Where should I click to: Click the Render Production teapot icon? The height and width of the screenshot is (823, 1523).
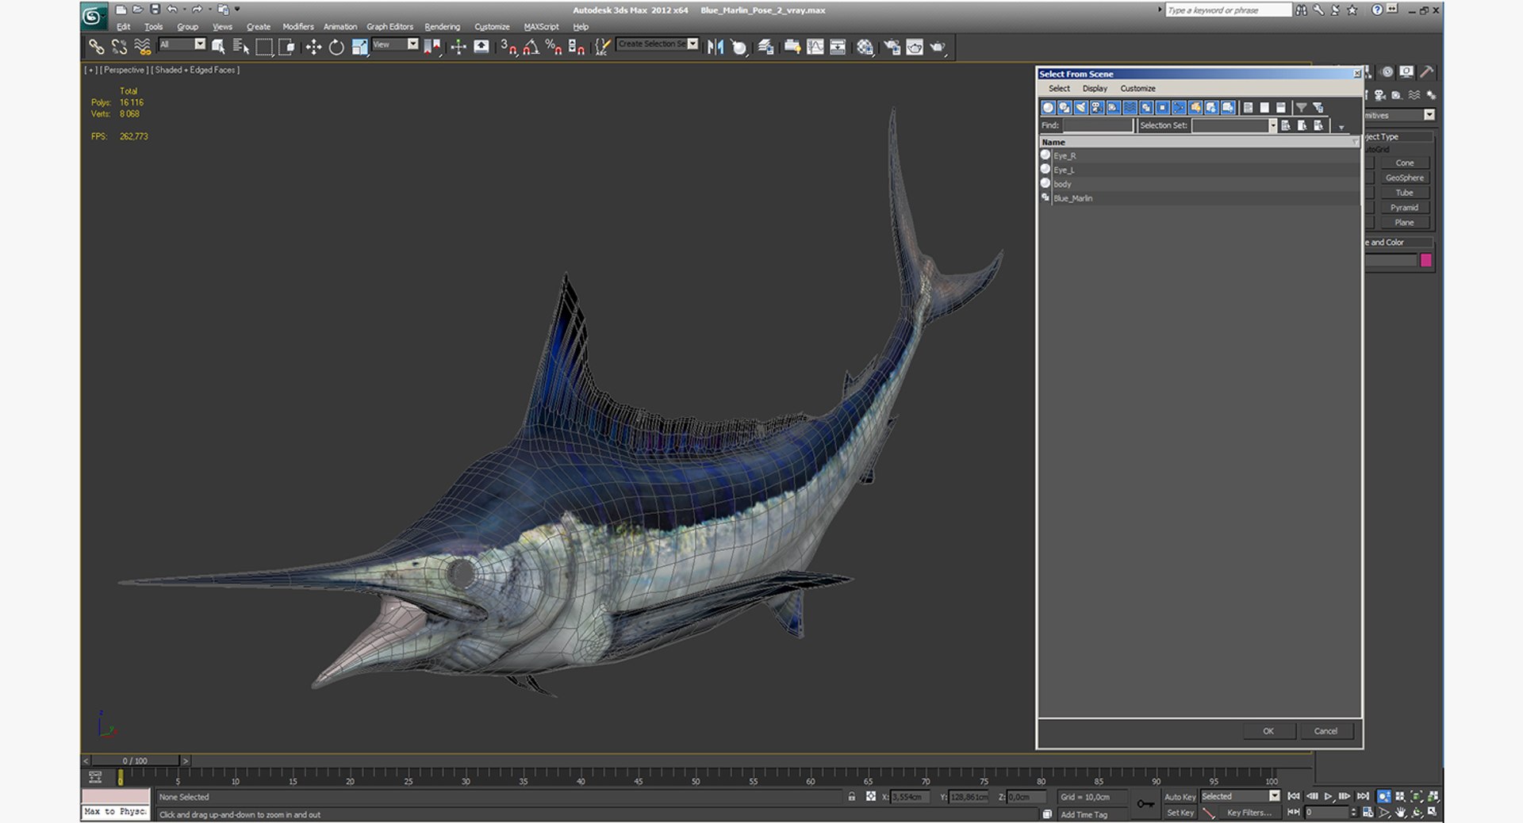(938, 47)
